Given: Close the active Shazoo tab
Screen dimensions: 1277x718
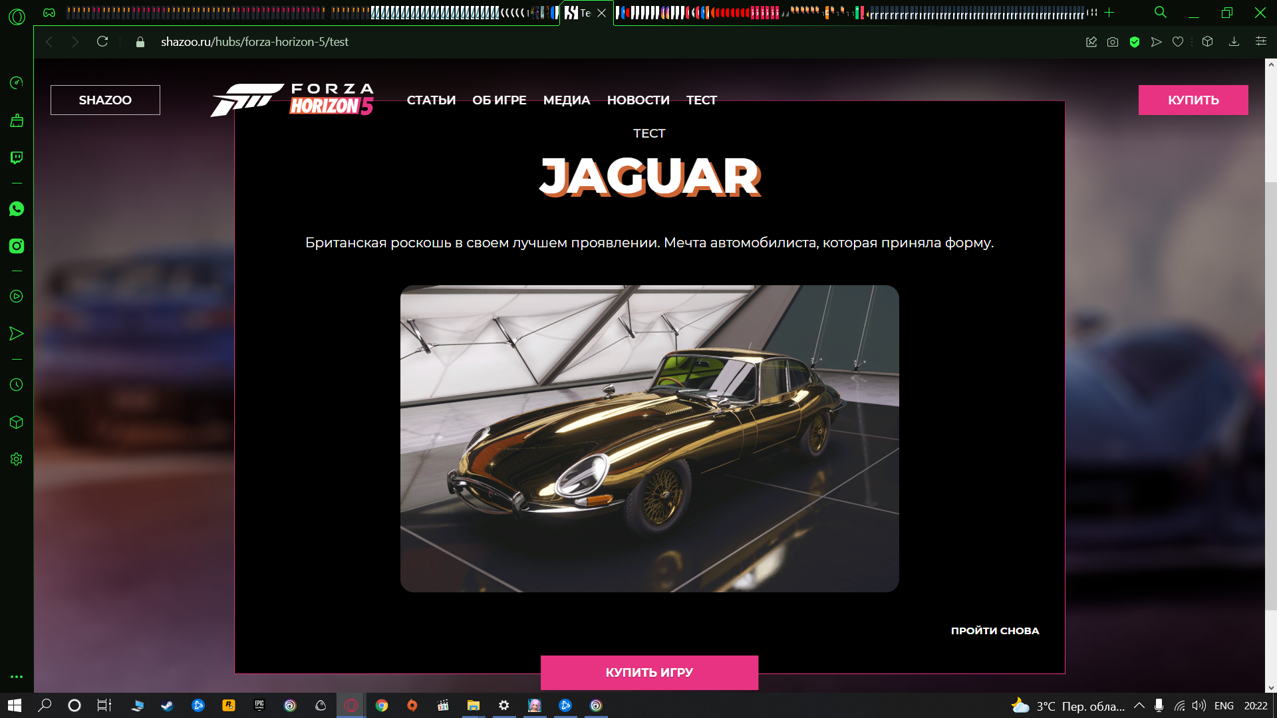Looking at the screenshot, I should click(x=601, y=13).
